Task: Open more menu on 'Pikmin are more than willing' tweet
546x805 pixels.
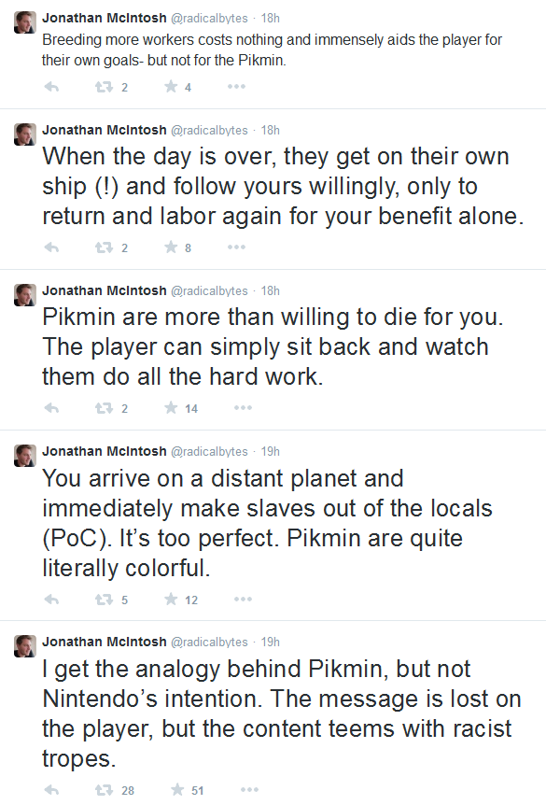Action: (x=243, y=408)
